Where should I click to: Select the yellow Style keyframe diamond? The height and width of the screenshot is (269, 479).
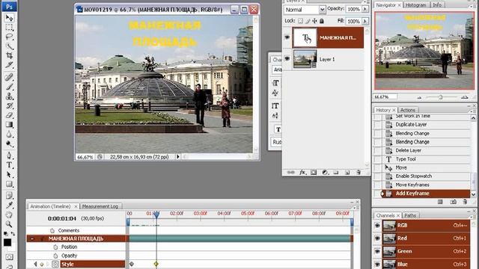tap(156, 264)
